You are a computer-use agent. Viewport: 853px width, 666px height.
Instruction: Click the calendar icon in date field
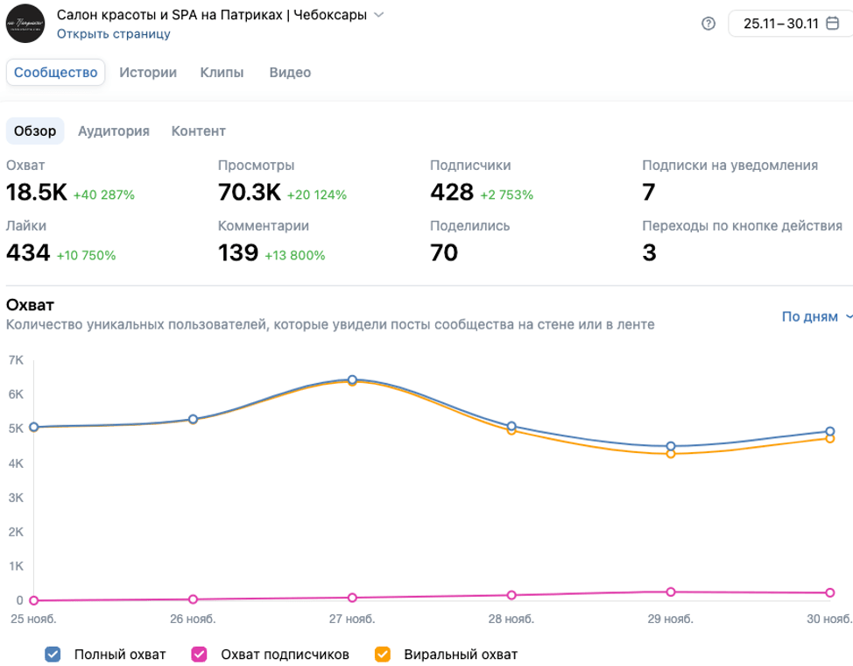tap(832, 24)
